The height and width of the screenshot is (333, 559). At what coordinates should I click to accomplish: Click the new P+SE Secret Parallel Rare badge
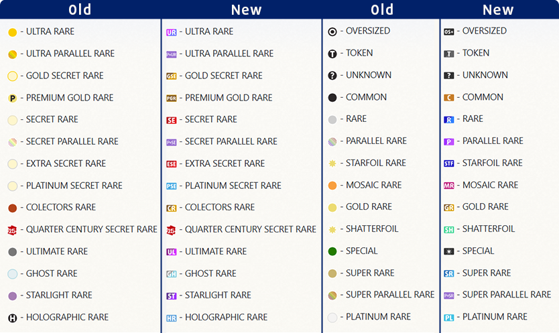click(172, 142)
